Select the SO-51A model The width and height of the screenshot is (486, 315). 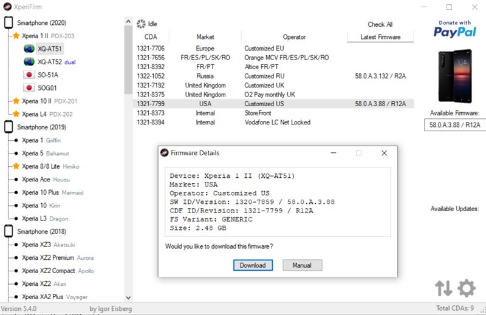tap(48, 75)
